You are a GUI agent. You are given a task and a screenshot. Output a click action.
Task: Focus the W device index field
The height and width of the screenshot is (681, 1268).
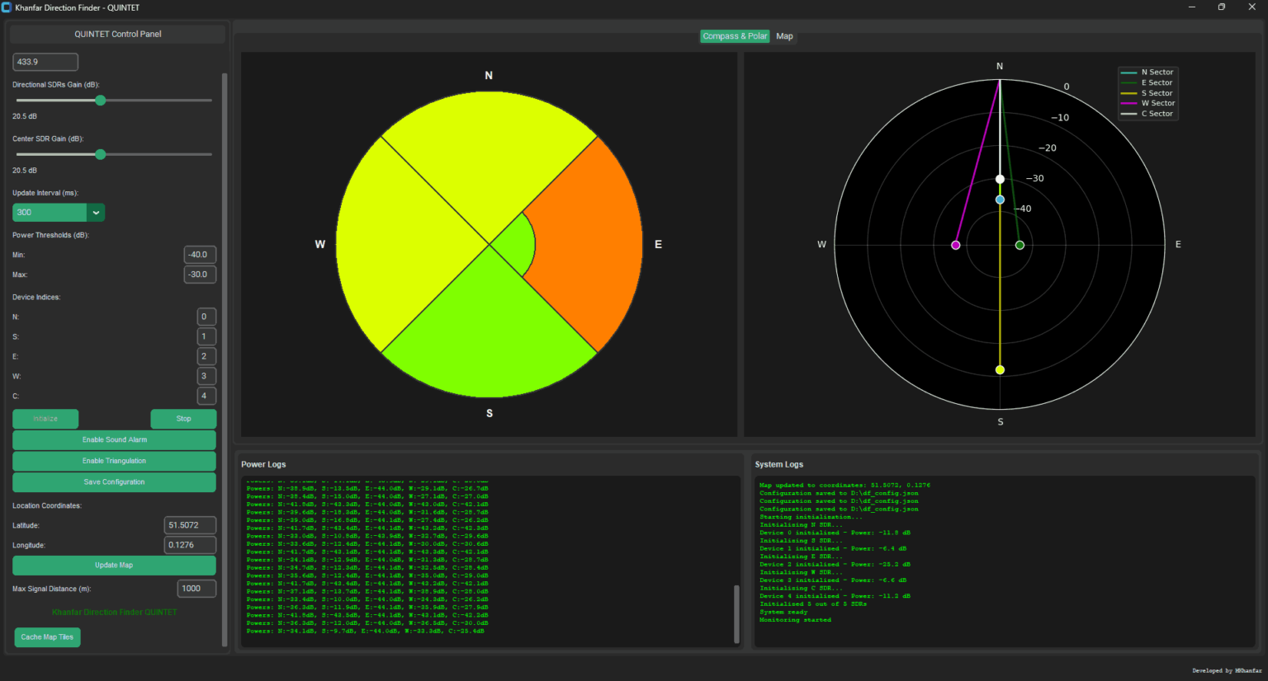(206, 376)
